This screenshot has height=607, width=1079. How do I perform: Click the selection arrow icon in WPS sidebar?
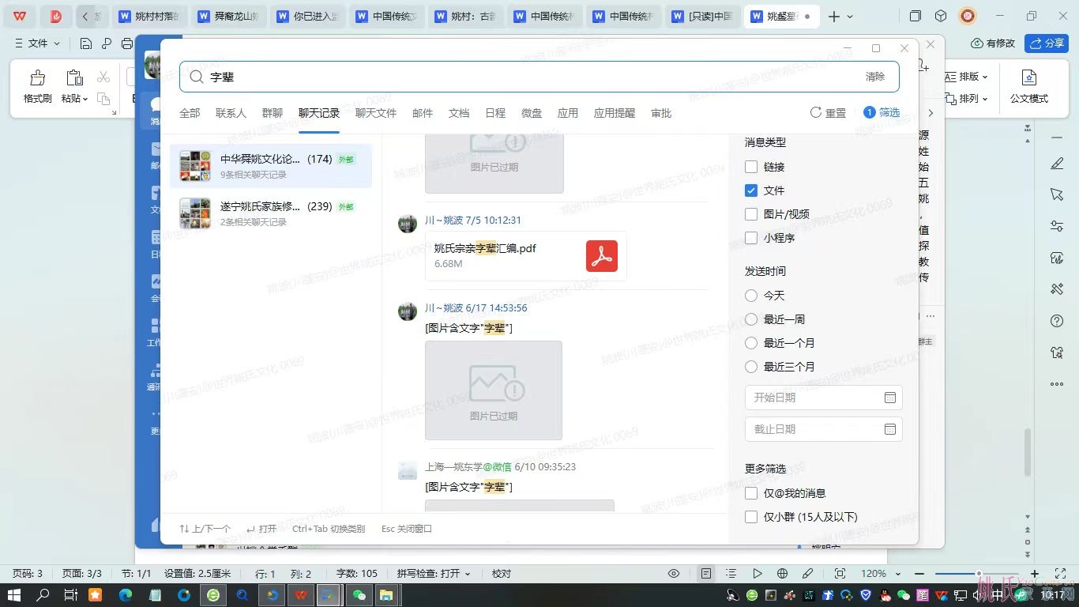pos(1057,194)
